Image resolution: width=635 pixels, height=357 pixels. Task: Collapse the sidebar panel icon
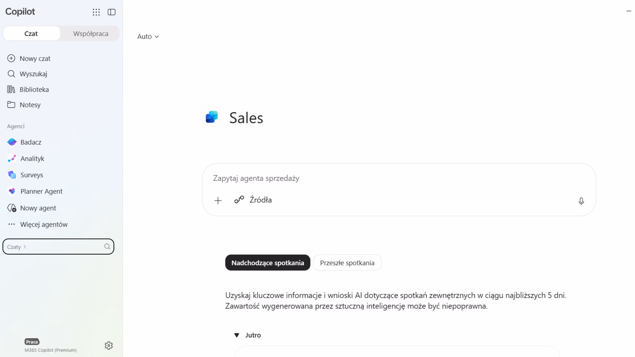(x=111, y=12)
